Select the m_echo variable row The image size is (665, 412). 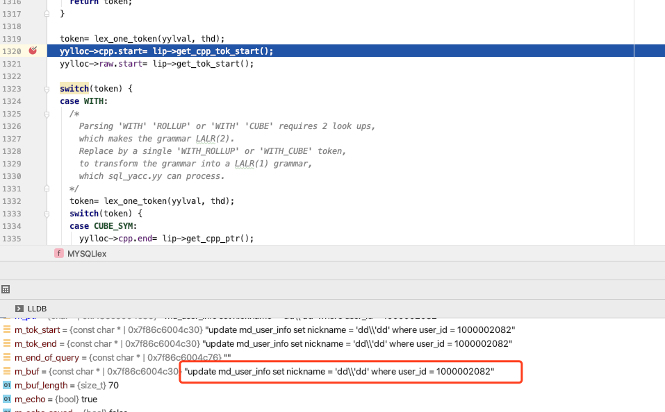point(332,400)
